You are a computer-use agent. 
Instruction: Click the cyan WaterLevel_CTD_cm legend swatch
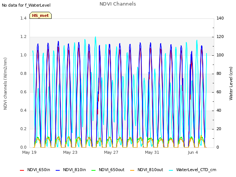coord(171,170)
